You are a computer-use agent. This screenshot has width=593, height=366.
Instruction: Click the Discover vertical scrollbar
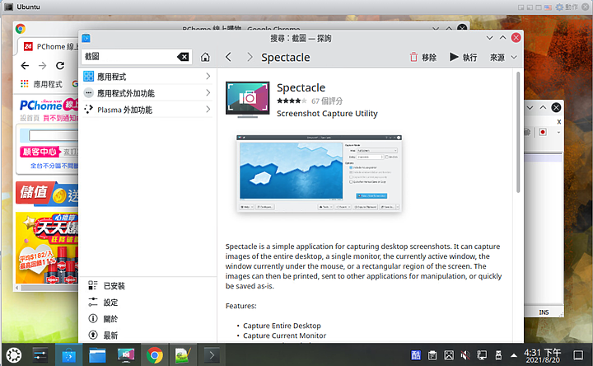click(x=518, y=133)
